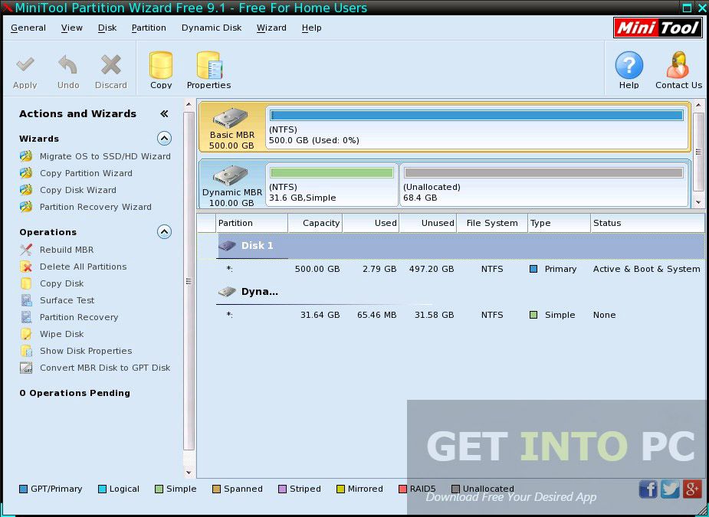709x517 pixels.
Task: Click the Discard X icon
Action: pos(111,65)
